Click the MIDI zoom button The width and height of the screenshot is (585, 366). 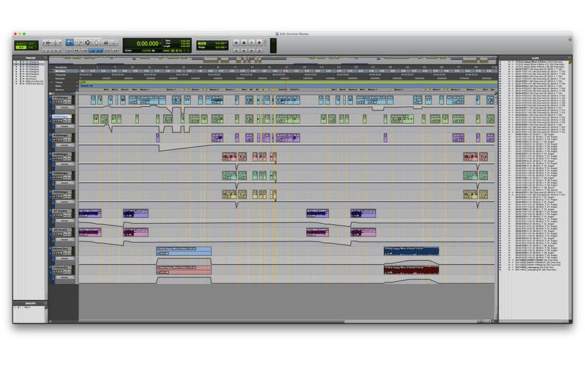[x=56, y=42]
